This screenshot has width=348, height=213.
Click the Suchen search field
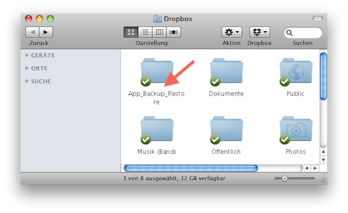click(x=303, y=33)
